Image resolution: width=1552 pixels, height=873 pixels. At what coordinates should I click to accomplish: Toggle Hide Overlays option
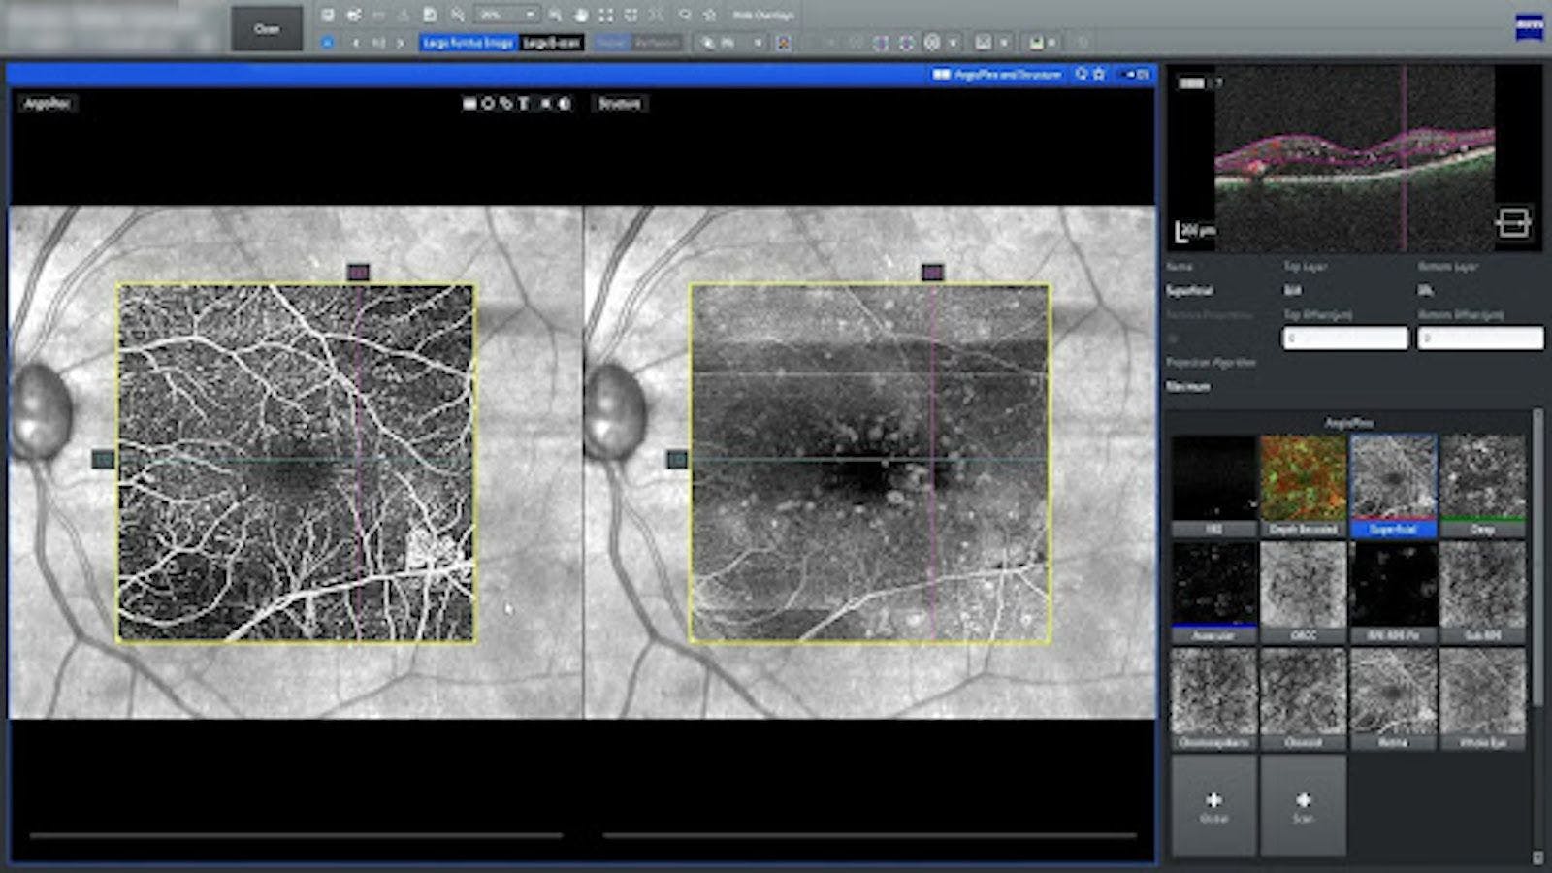[763, 16]
